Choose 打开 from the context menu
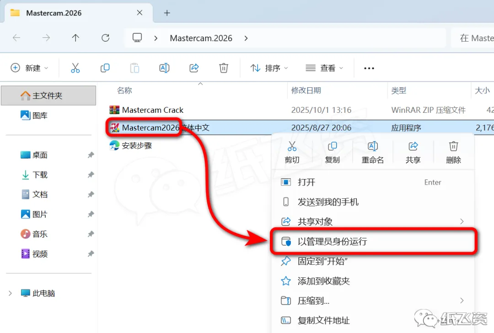494x333 pixels. point(373,182)
